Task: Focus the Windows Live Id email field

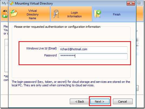Action: coord(93,49)
